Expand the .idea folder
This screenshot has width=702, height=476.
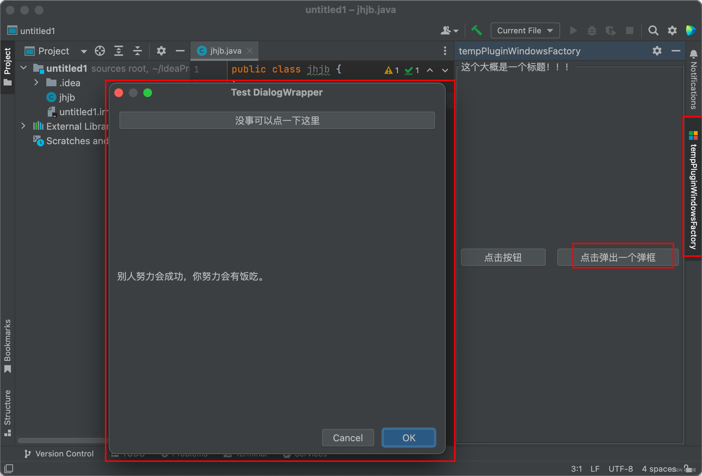(x=36, y=83)
